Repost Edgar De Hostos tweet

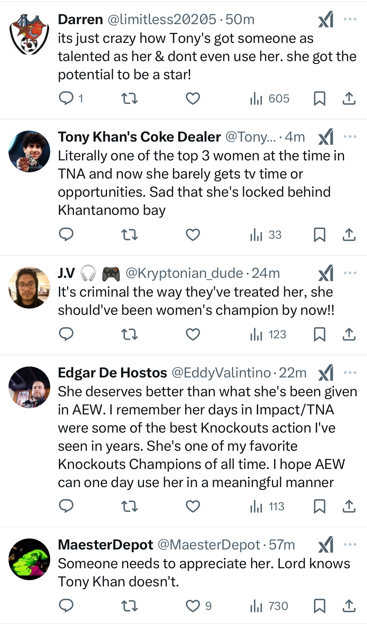(x=129, y=506)
